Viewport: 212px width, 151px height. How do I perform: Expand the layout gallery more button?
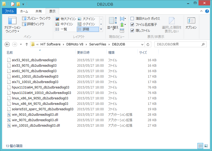point(101,29)
